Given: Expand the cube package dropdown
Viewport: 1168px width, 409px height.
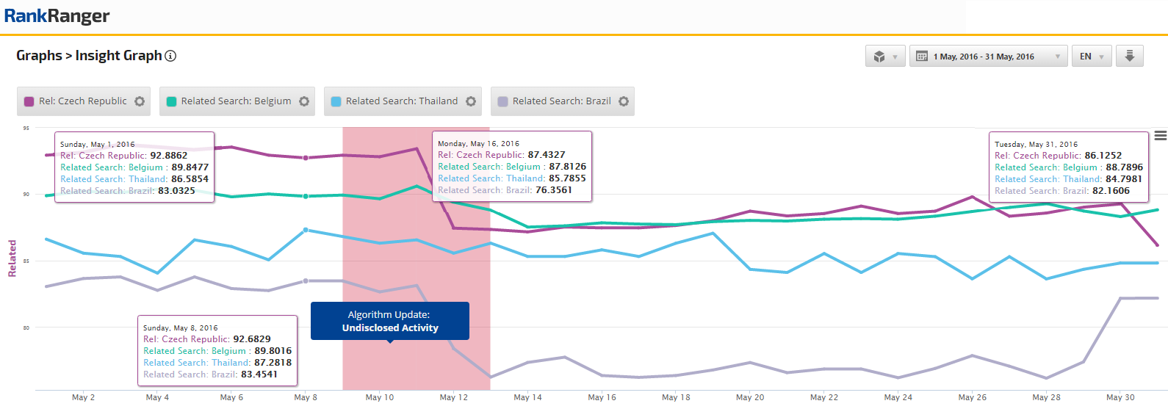Looking at the screenshot, I should pos(885,57).
